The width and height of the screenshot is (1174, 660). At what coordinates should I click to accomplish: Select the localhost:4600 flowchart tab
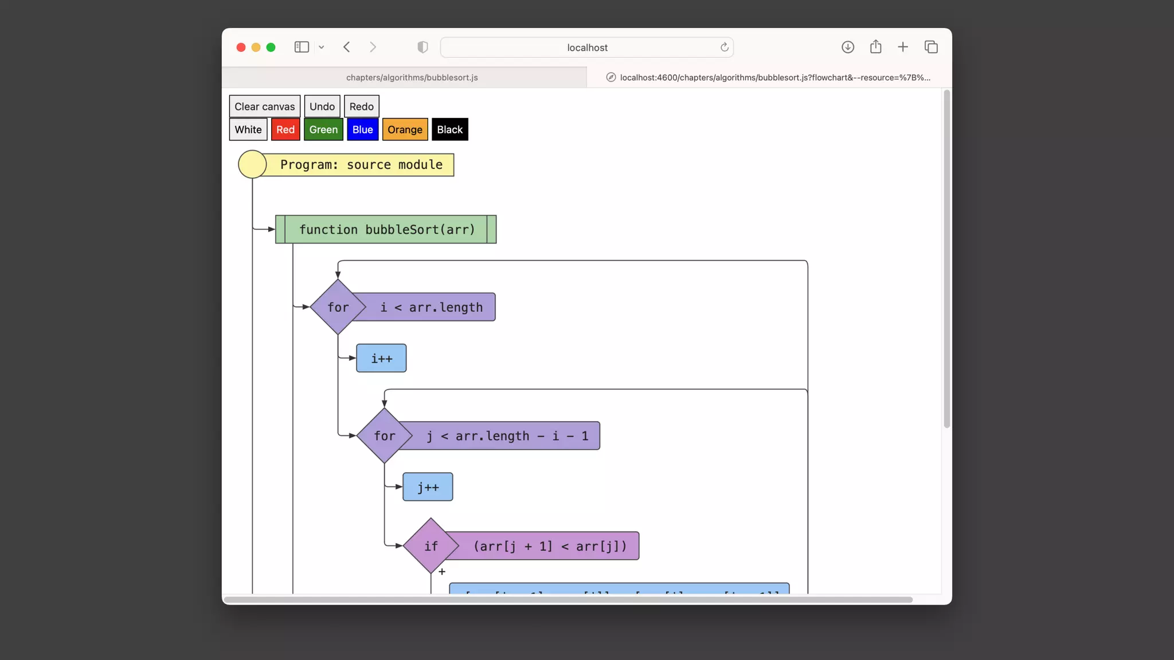(x=769, y=77)
